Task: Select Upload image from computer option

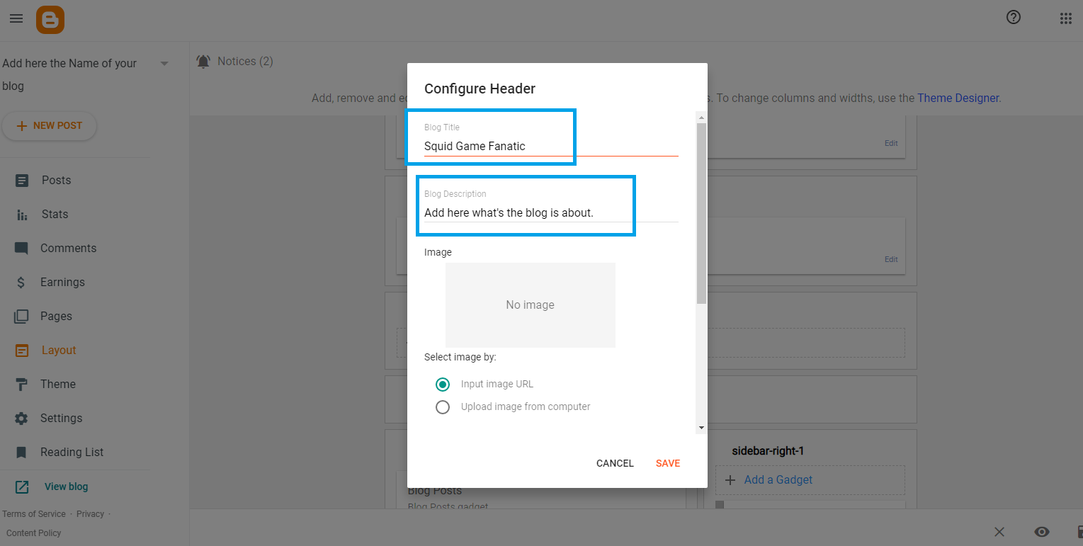Action: click(443, 407)
